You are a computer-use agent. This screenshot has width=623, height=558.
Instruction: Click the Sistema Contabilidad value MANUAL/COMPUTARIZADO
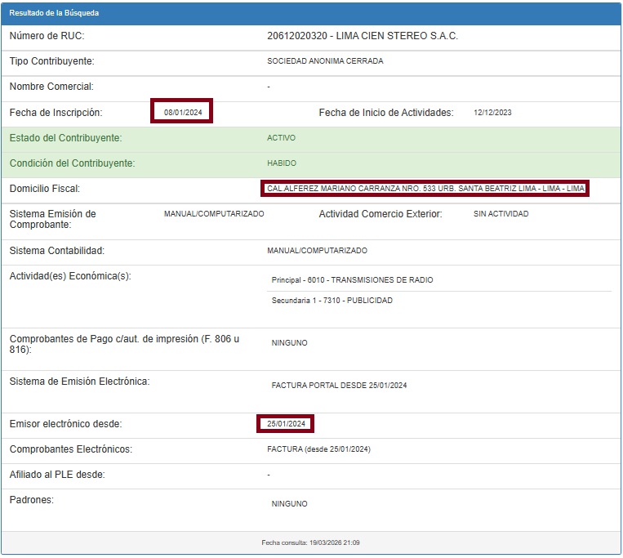click(x=317, y=251)
